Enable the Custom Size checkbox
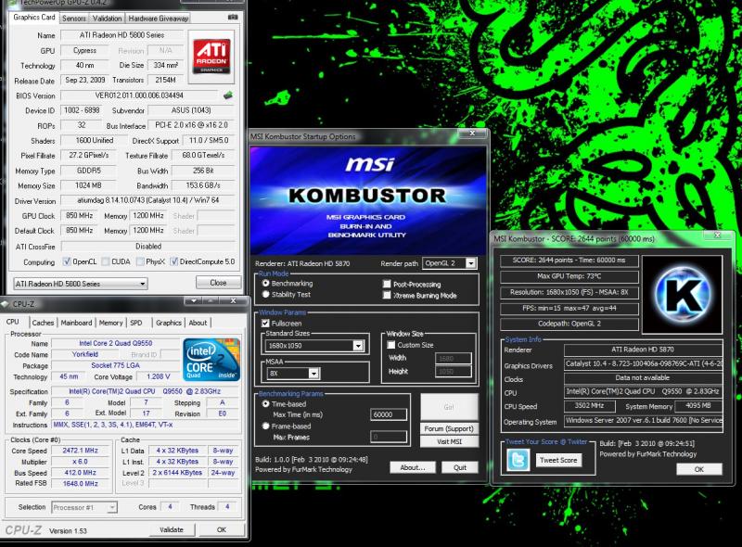The width and height of the screenshot is (742, 547). coord(391,345)
